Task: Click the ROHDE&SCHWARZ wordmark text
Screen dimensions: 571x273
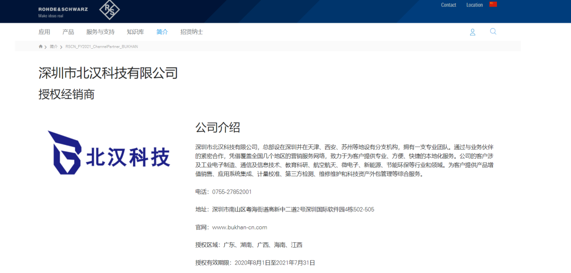Action: (x=63, y=9)
